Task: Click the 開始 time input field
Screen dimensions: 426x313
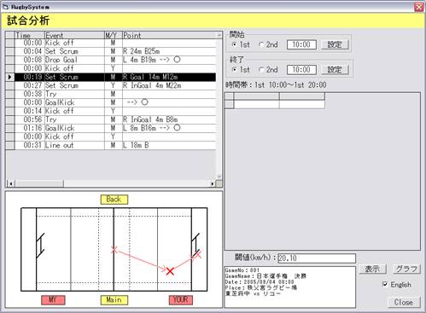Action: coord(301,44)
